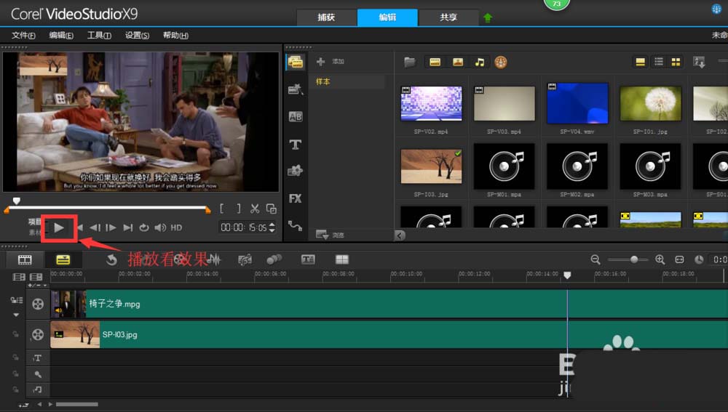Click the 添加 add folder button
Screen dimensions: 728x412
330,61
